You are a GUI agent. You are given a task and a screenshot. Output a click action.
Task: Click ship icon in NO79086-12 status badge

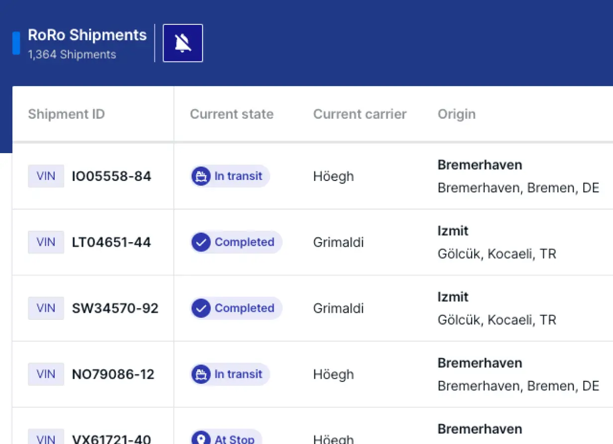tap(201, 374)
